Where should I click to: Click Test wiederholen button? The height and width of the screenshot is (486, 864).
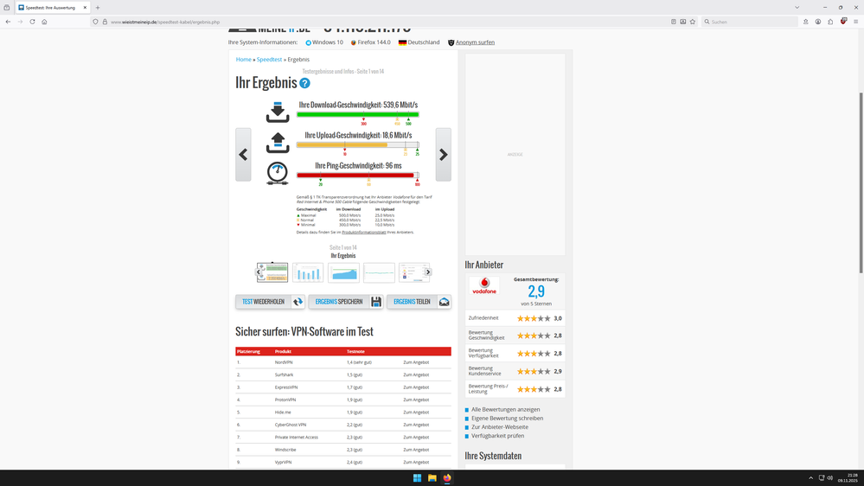tap(270, 302)
